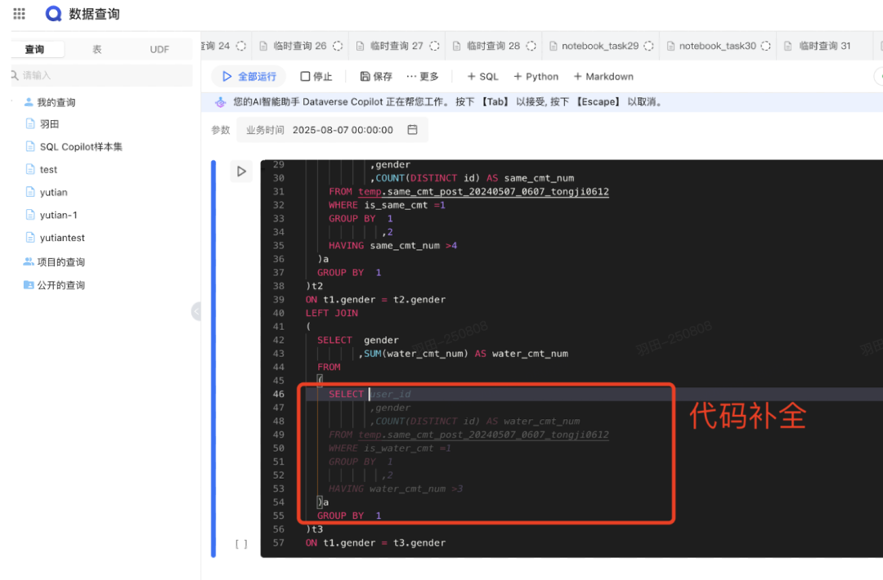Image resolution: width=883 pixels, height=580 pixels.
Task: Click the 全部运行 run all button
Action: pyautogui.click(x=249, y=77)
